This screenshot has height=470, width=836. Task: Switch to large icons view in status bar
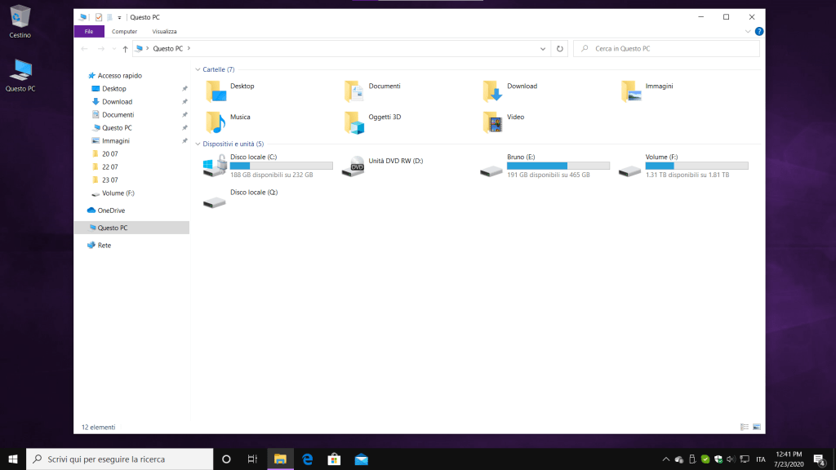tap(757, 427)
